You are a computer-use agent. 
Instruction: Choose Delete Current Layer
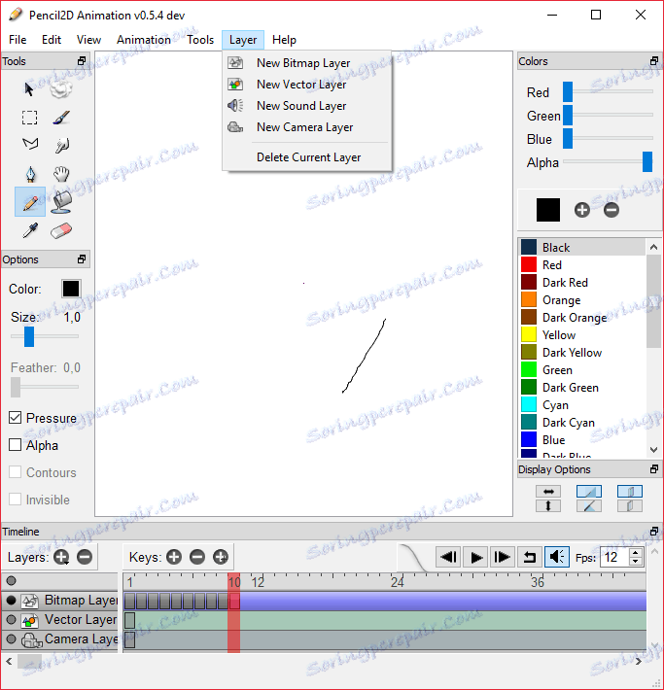click(x=307, y=157)
